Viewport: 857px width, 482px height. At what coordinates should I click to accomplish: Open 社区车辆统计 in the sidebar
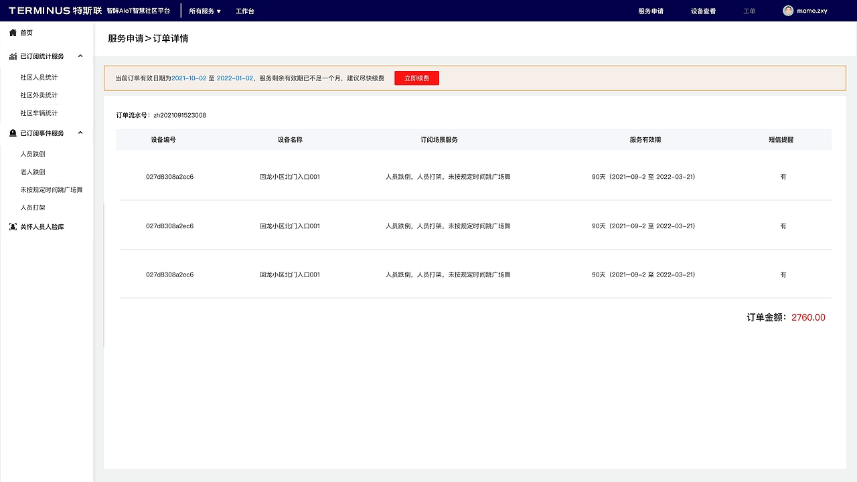[39, 113]
